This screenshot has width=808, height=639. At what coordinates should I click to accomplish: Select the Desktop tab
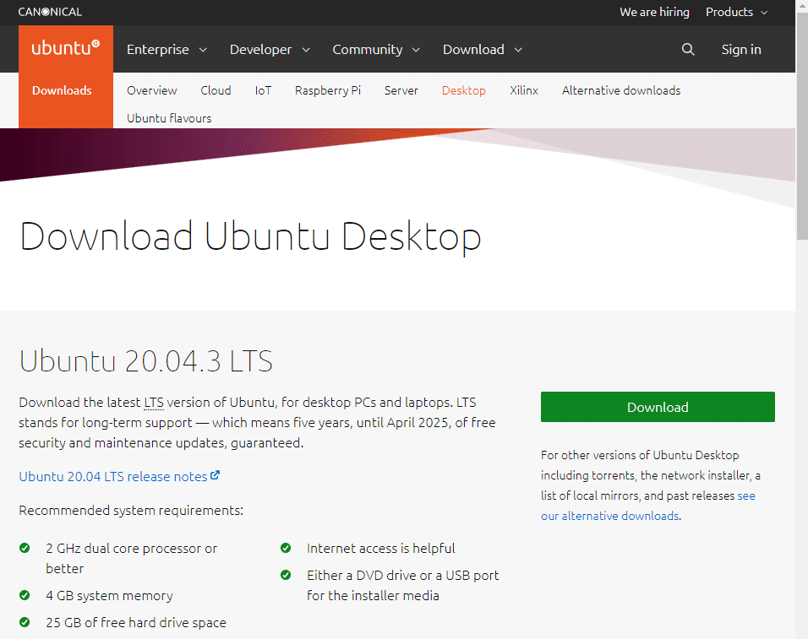[464, 90]
